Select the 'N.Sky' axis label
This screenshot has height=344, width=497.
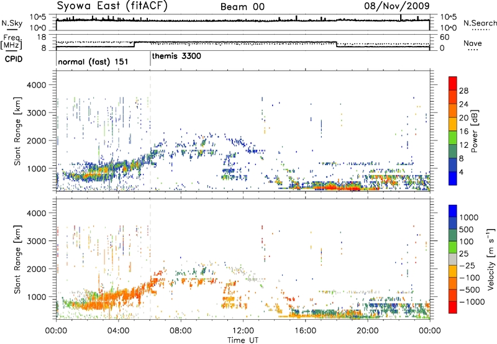tap(12, 23)
